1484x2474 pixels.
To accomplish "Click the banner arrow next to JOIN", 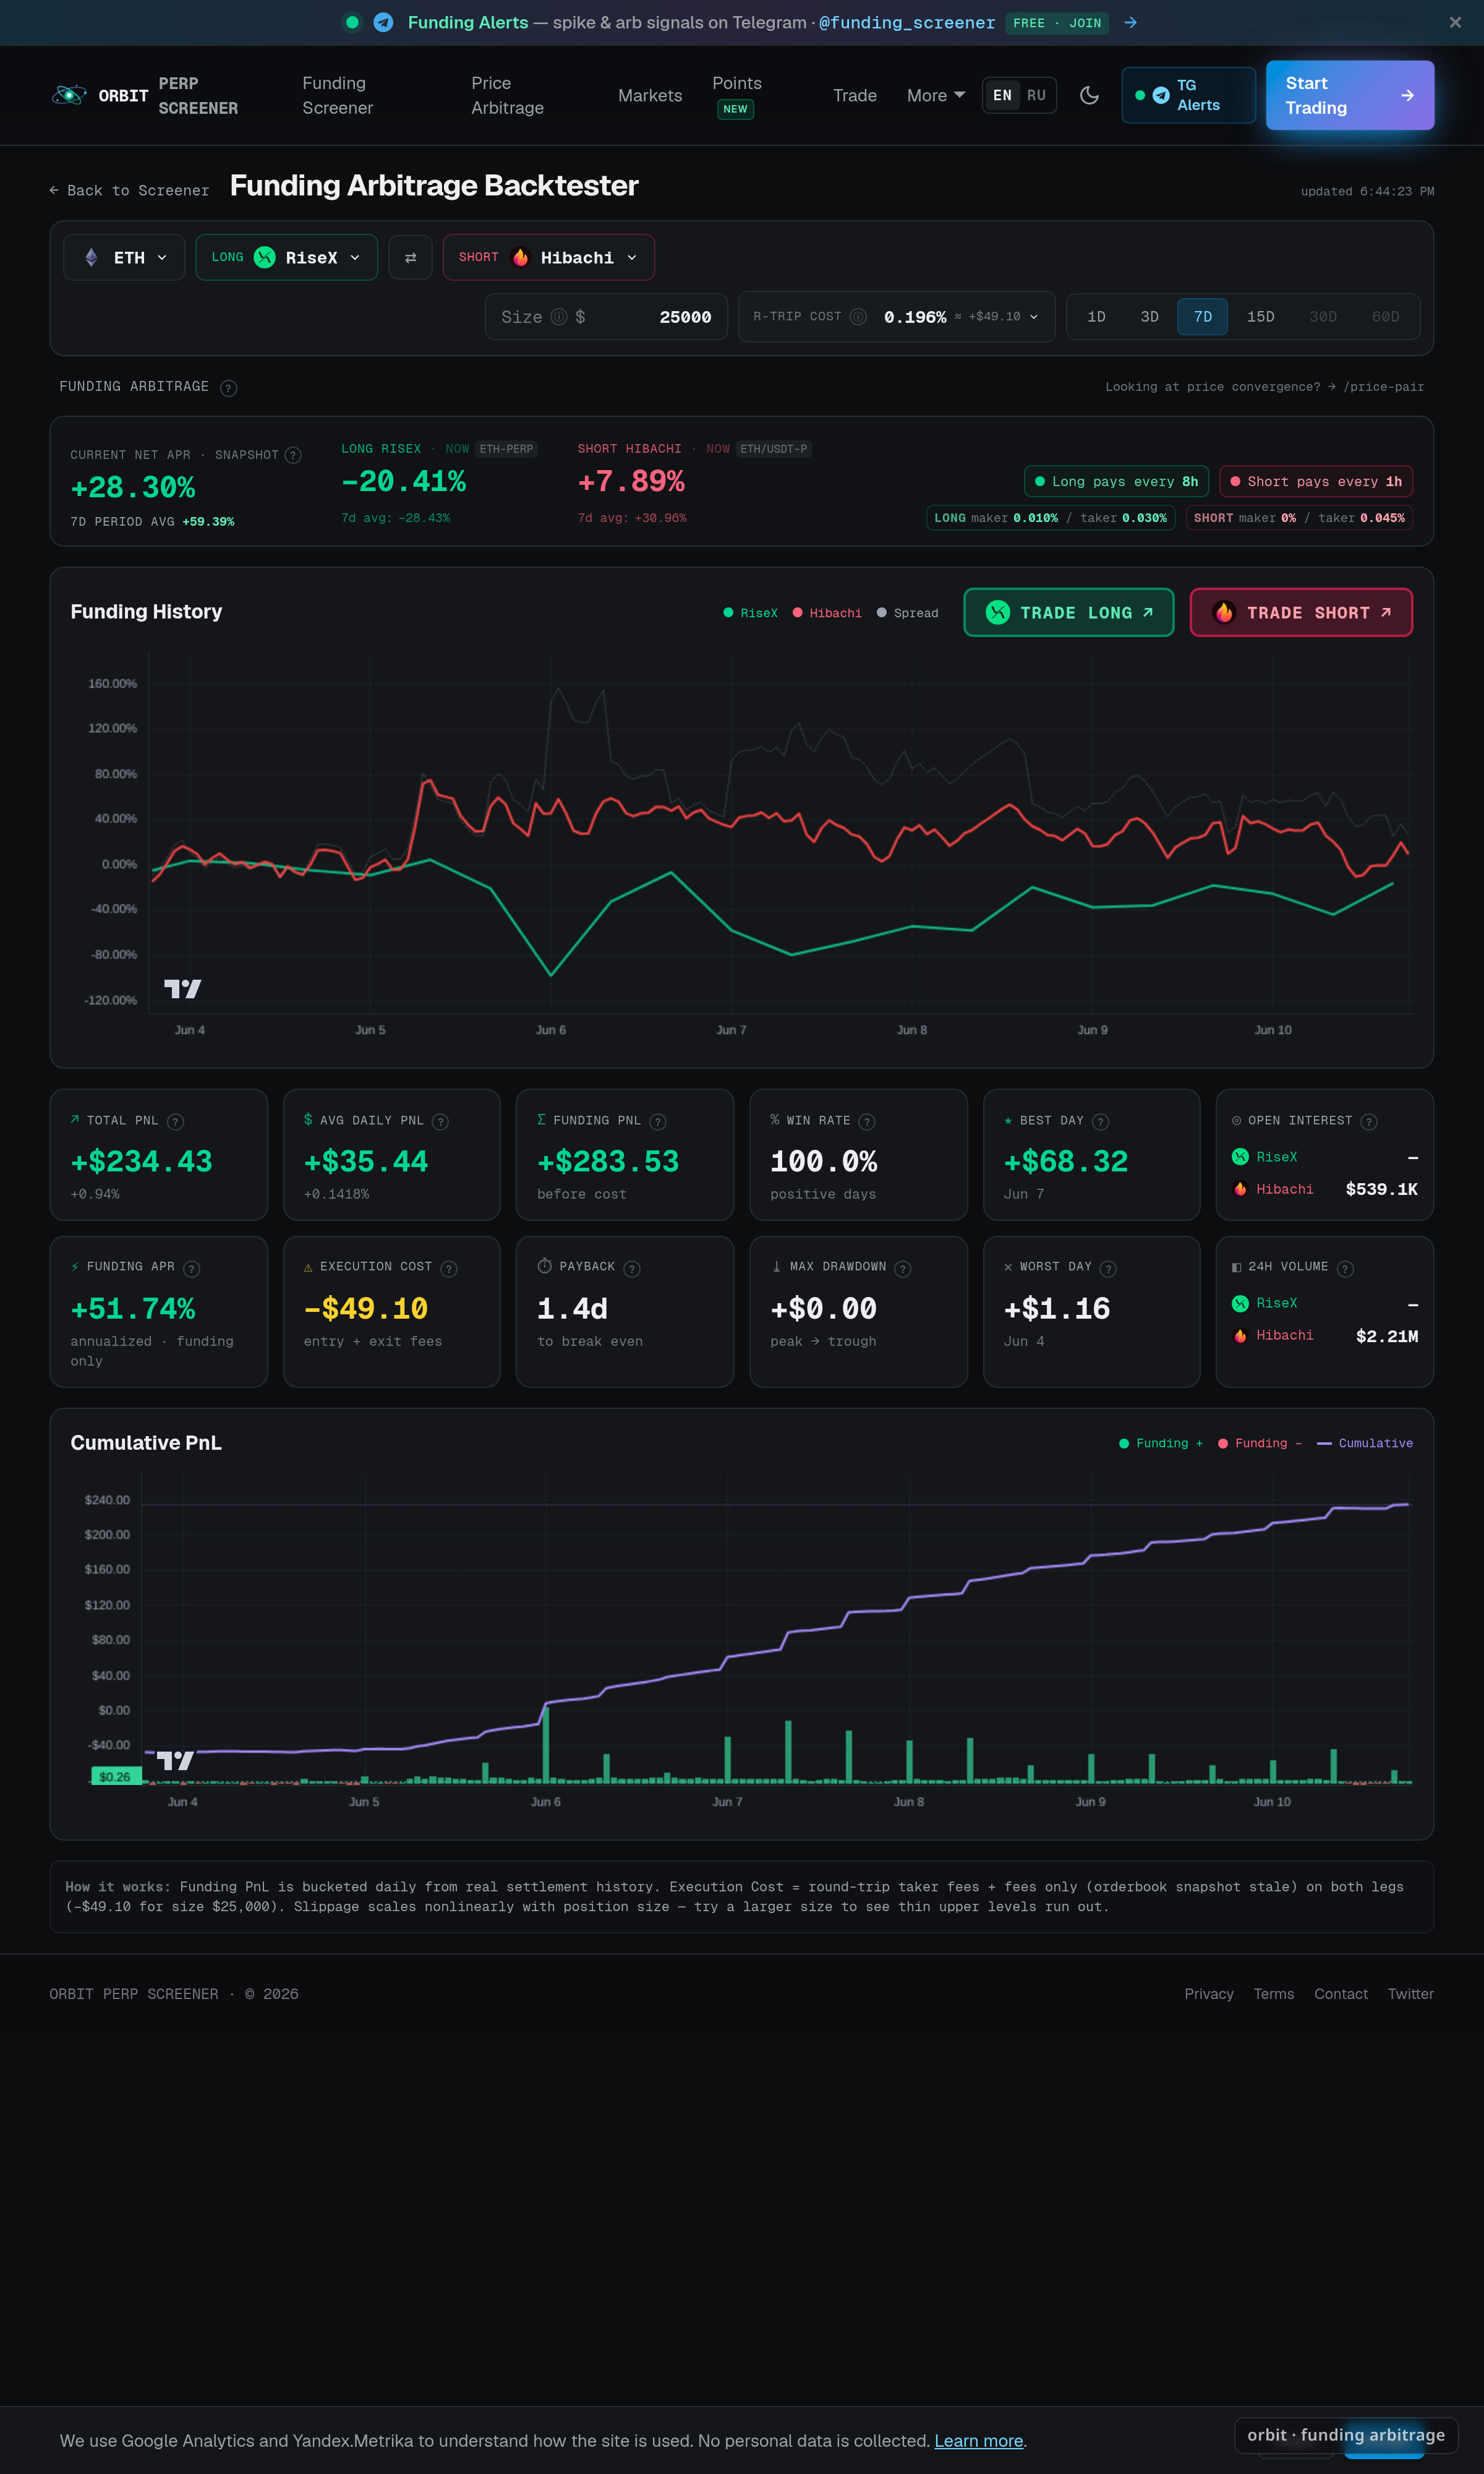I will (x=1130, y=22).
